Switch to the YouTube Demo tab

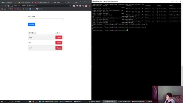(42, 3)
